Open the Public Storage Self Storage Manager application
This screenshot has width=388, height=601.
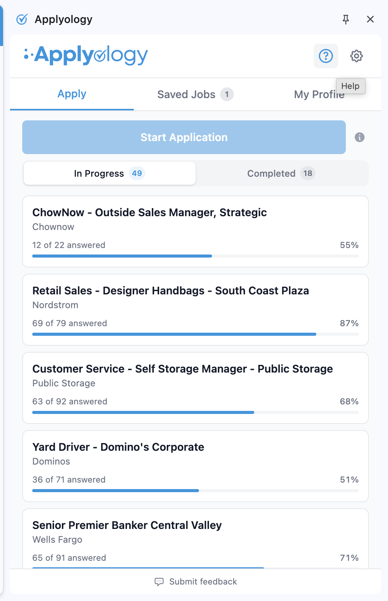[x=196, y=388]
